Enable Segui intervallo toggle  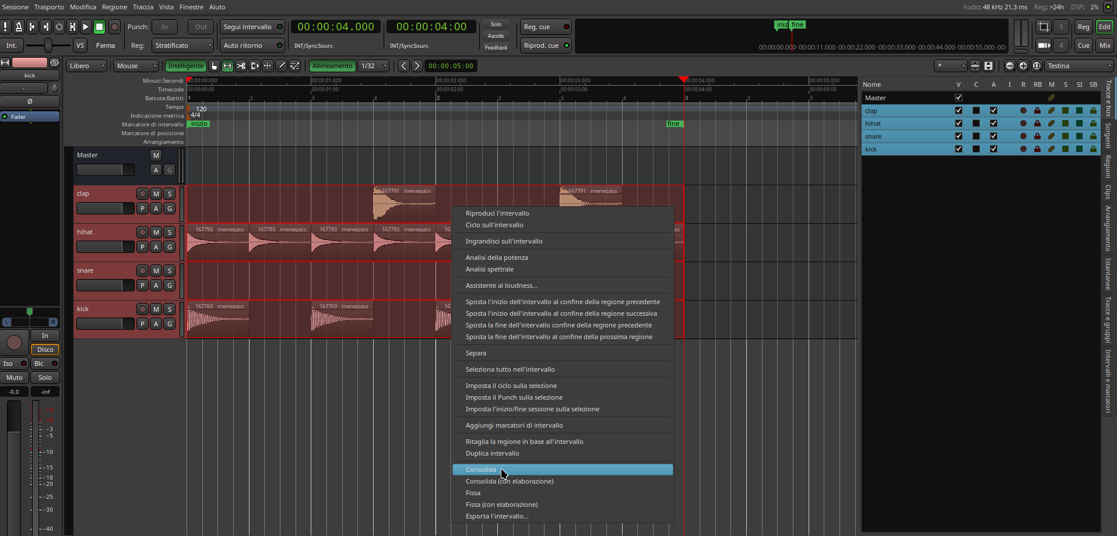[x=252, y=27]
